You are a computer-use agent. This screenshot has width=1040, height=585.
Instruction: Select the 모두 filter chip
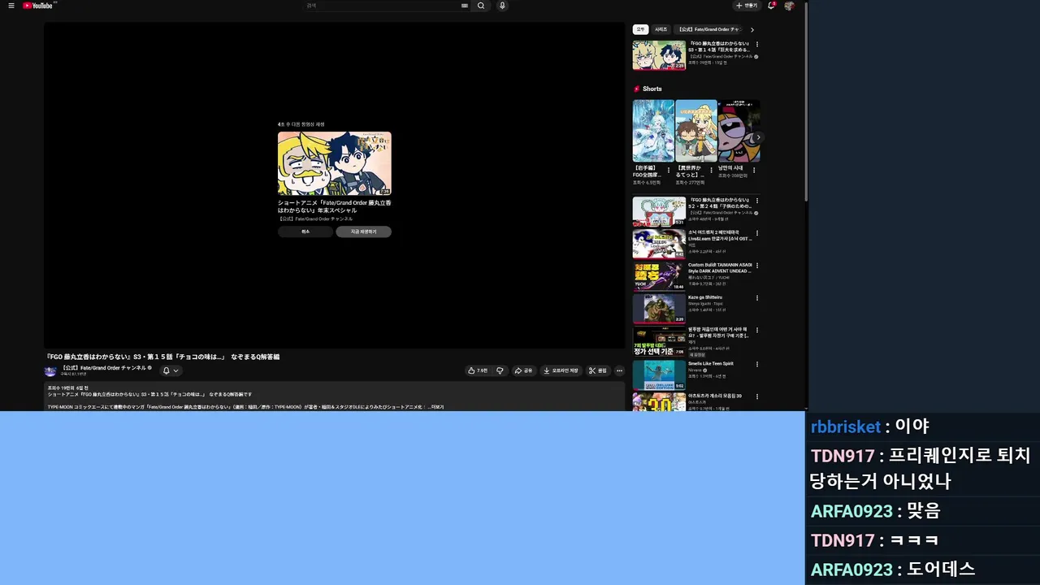[x=640, y=29]
